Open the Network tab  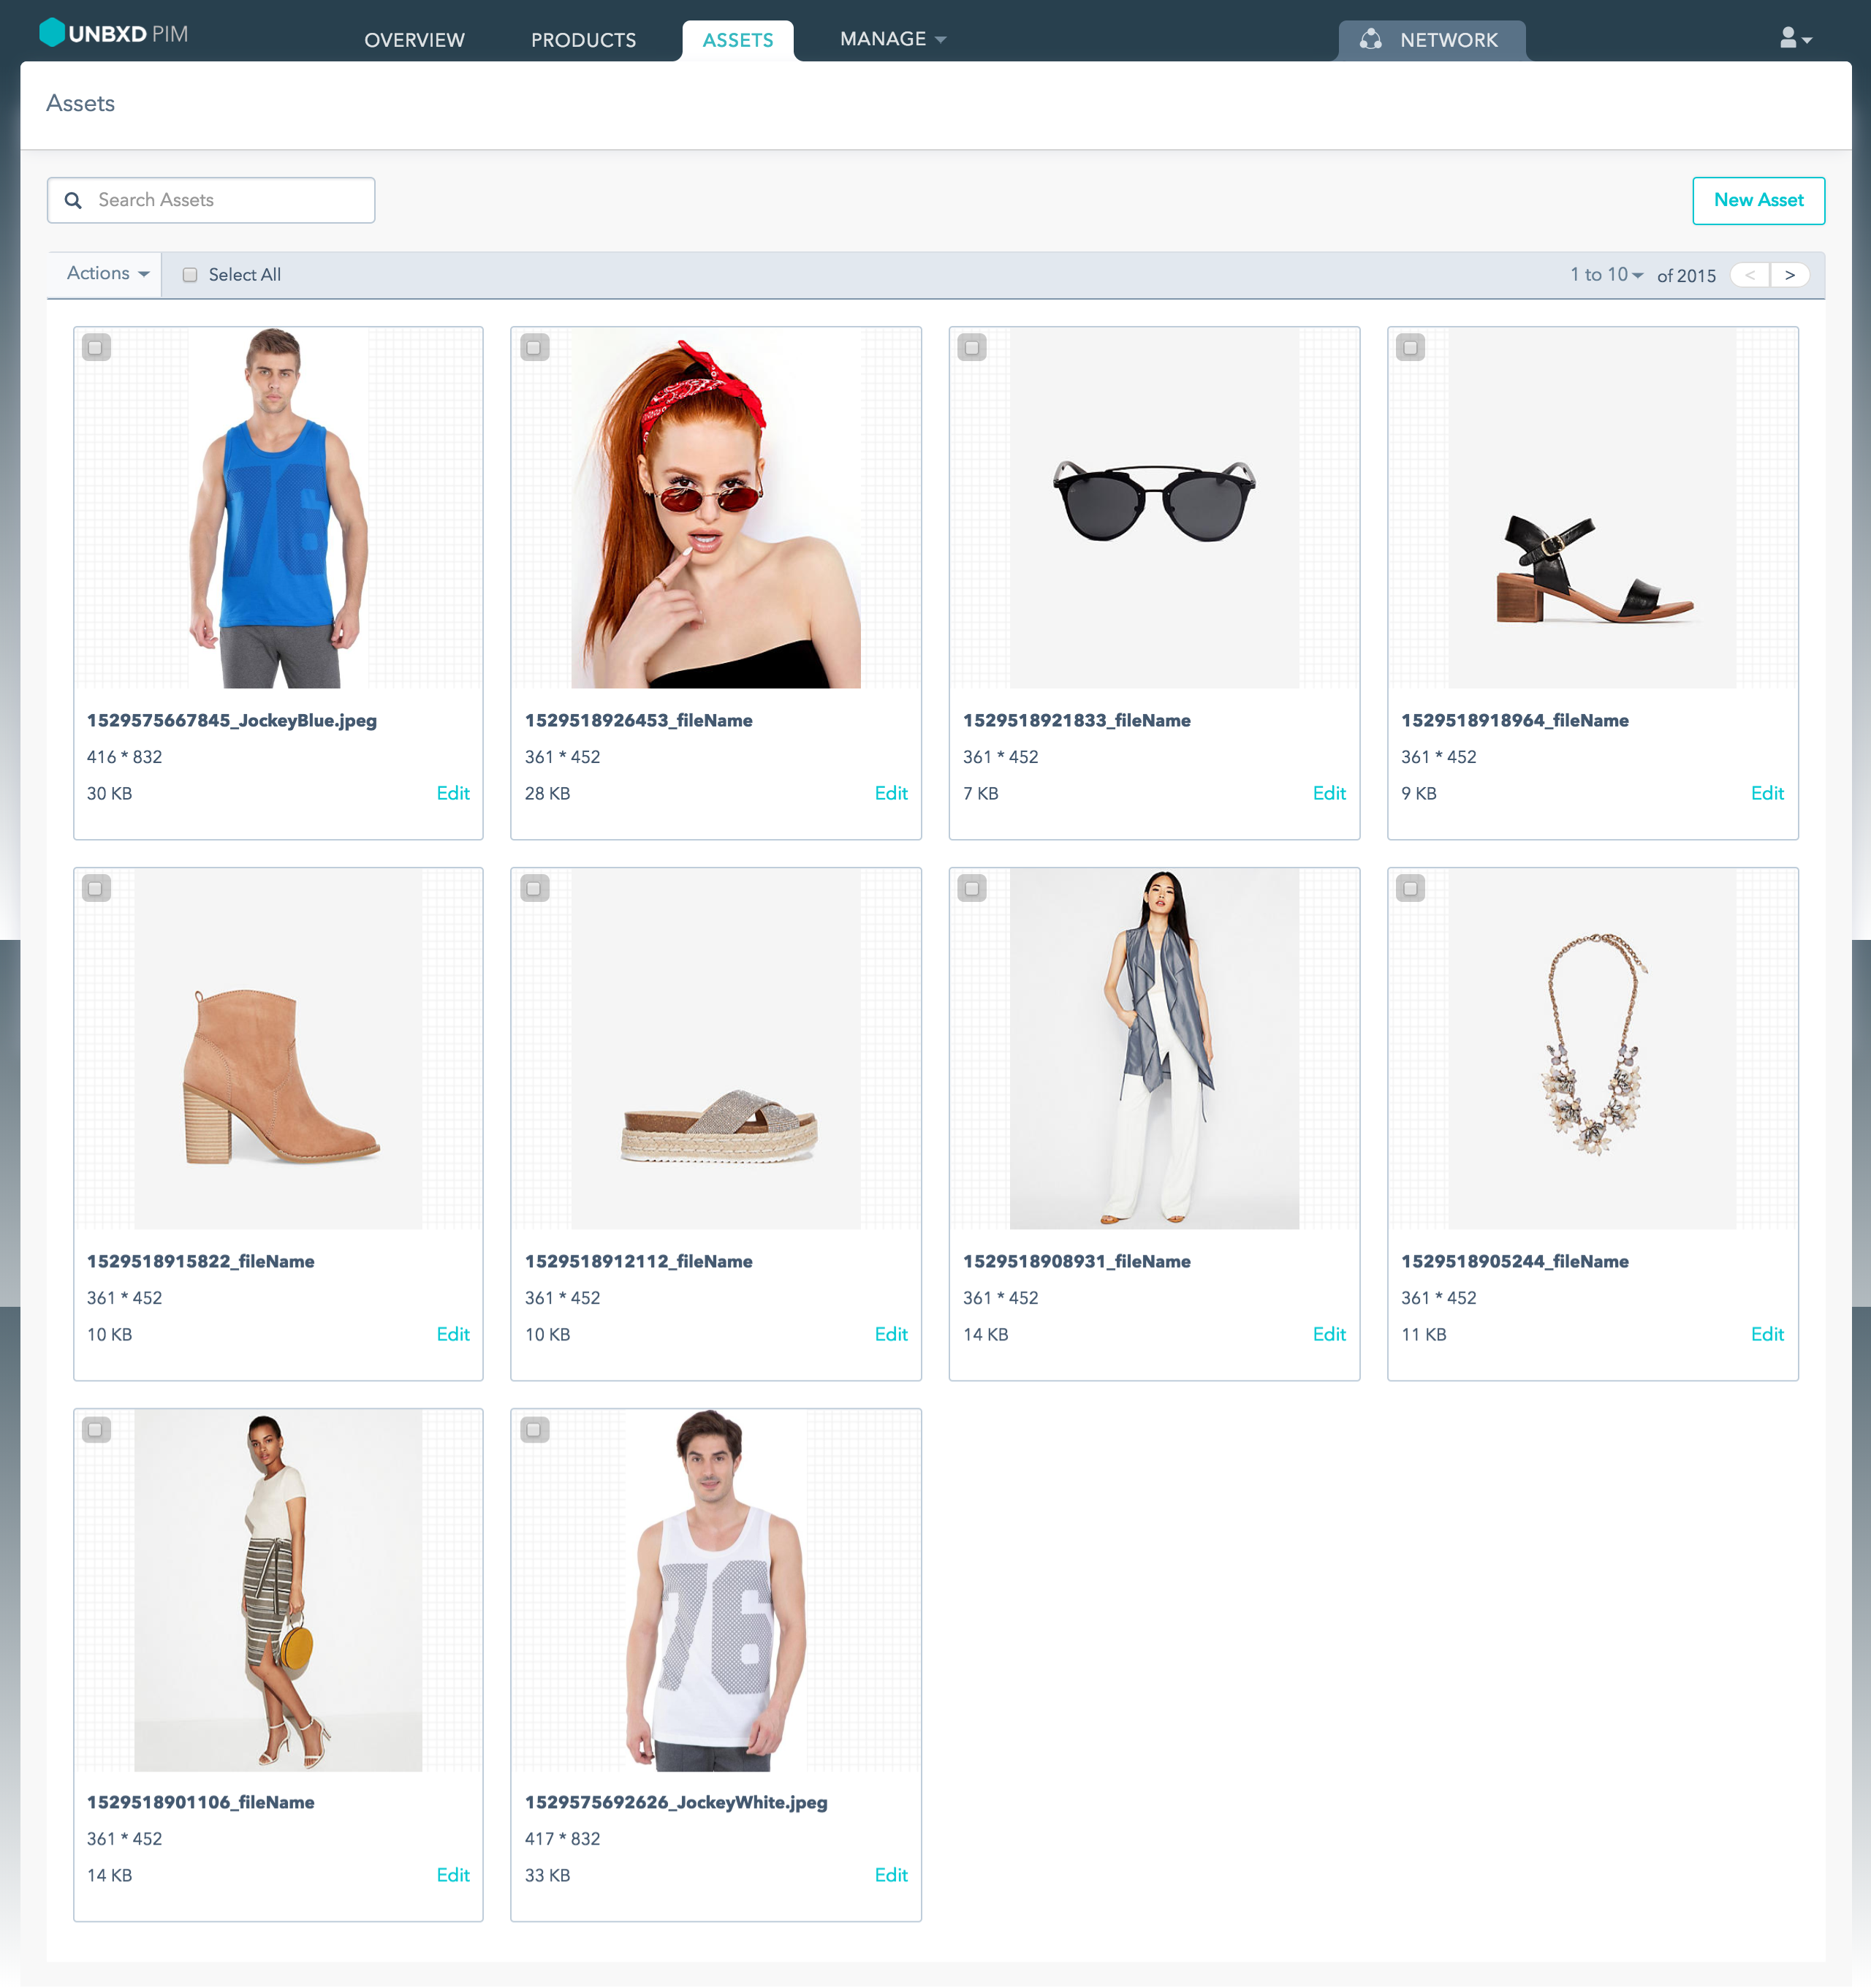1432,40
